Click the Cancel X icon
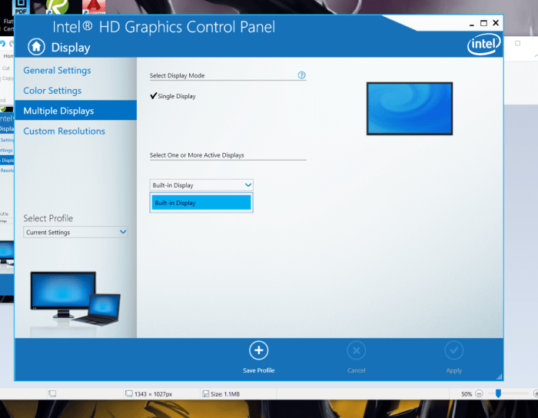 pos(356,350)
